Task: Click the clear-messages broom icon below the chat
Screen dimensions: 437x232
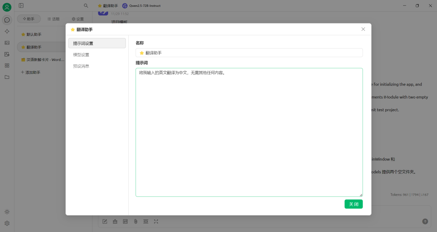Action: pos(115,221)
